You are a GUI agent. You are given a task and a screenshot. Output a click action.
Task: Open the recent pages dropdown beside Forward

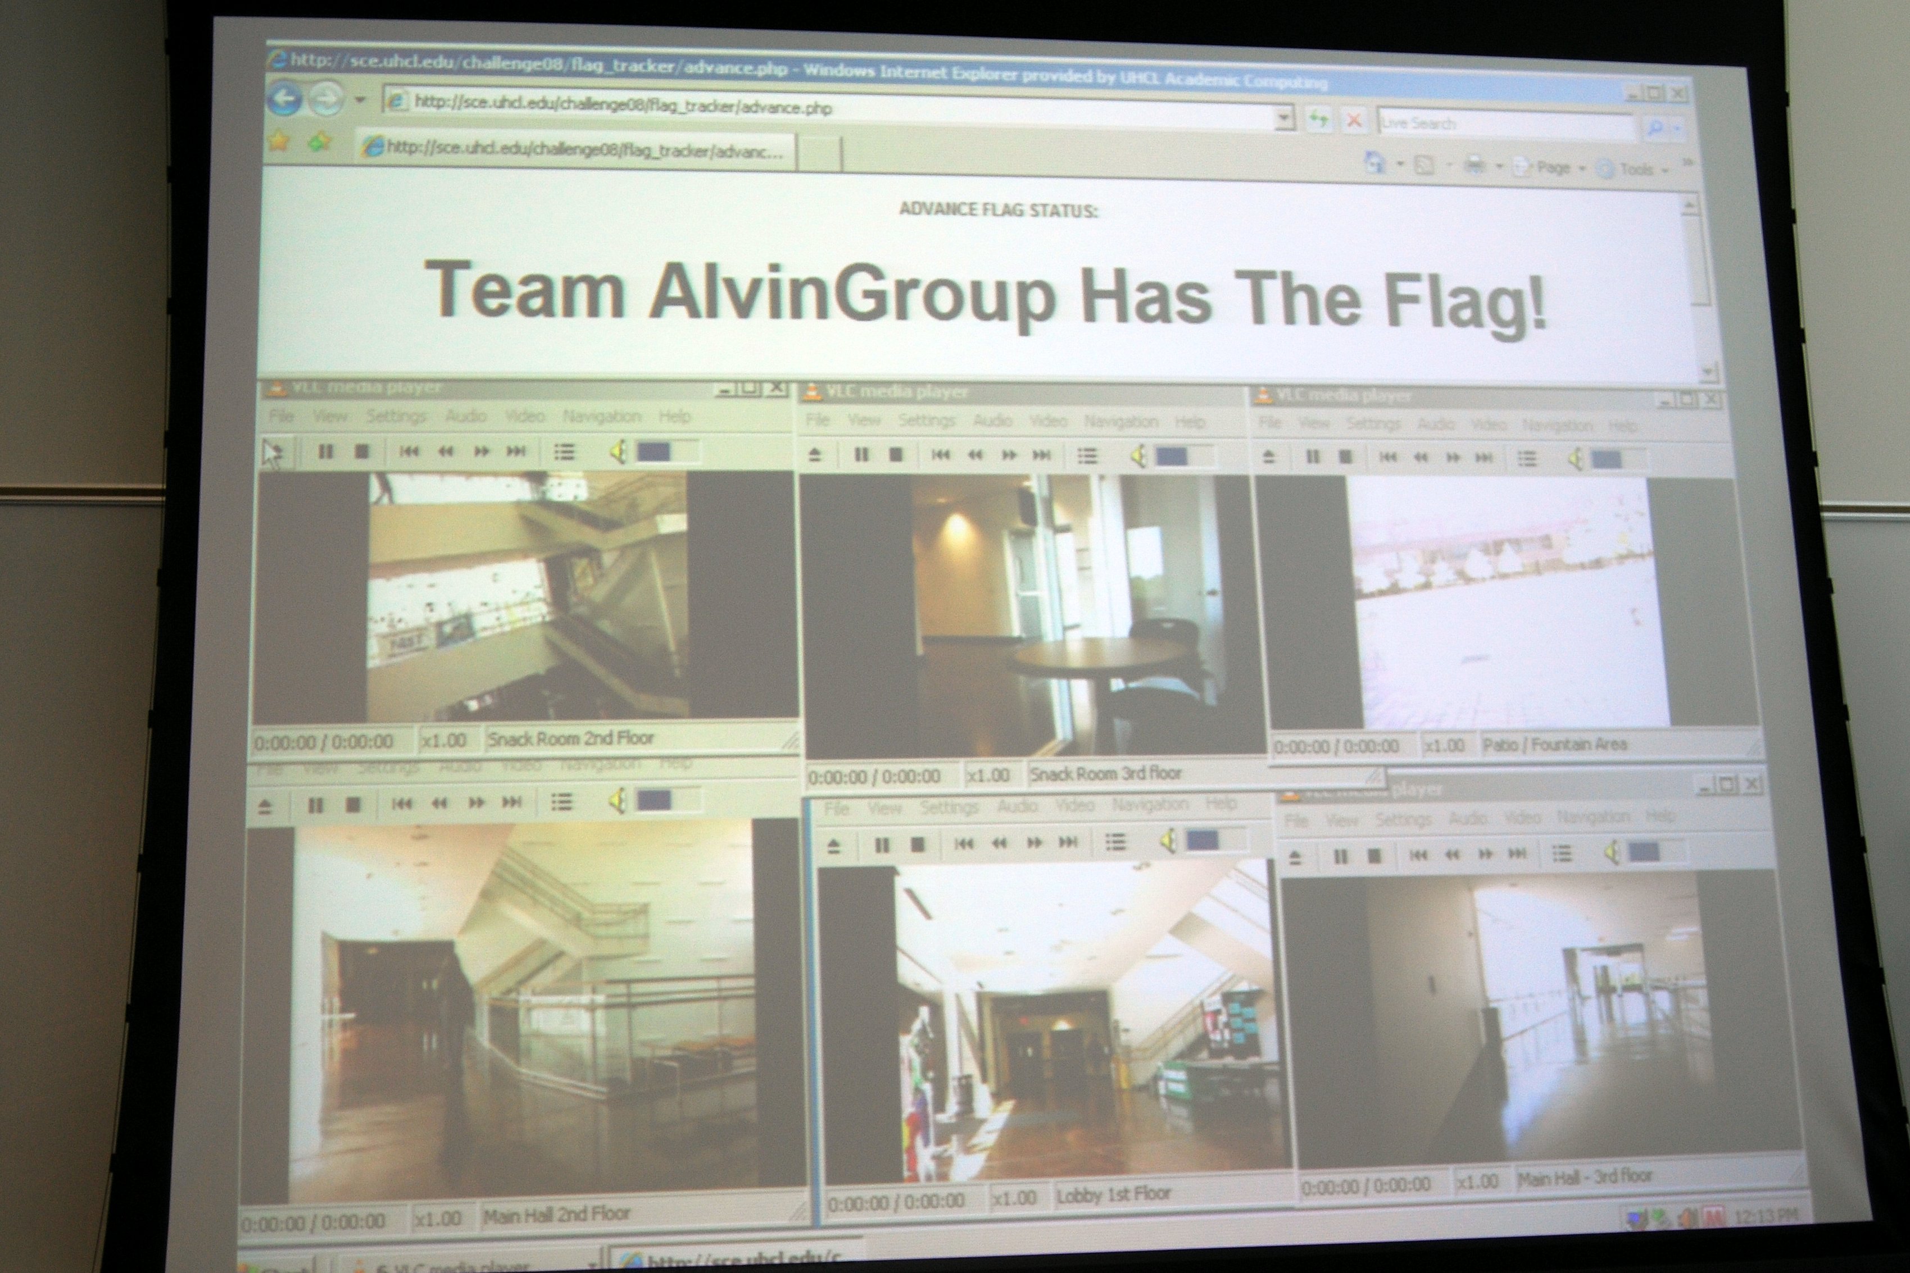pos(360,101)
